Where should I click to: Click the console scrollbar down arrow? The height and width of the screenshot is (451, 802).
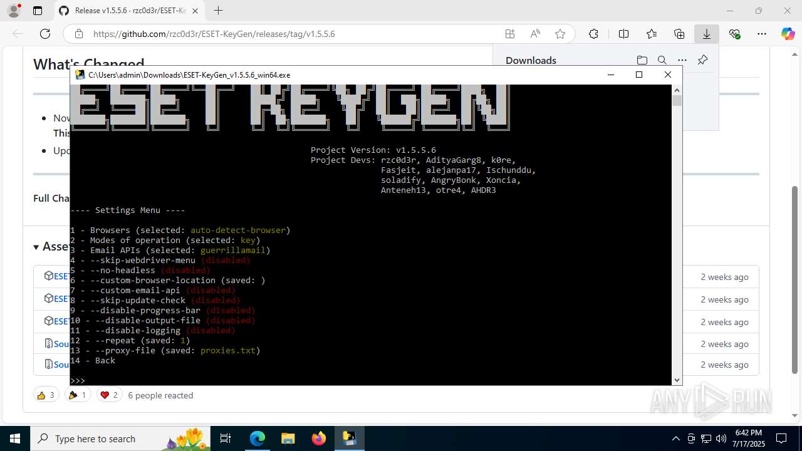point(677,380)
